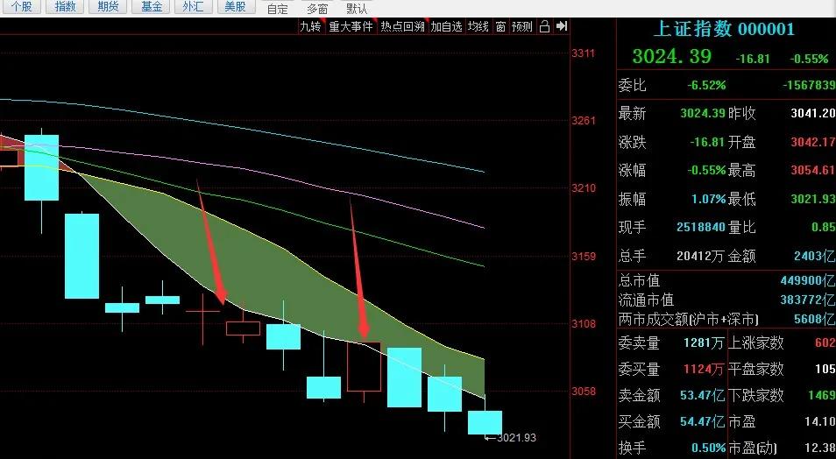Select the 期货 tab
This screenshot has width=836, height=459.
pyautogui.click(x=108, y=6)
